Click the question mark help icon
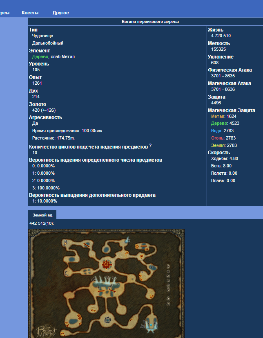The height and width of the screenshot is (338, 263). point(150,146)
